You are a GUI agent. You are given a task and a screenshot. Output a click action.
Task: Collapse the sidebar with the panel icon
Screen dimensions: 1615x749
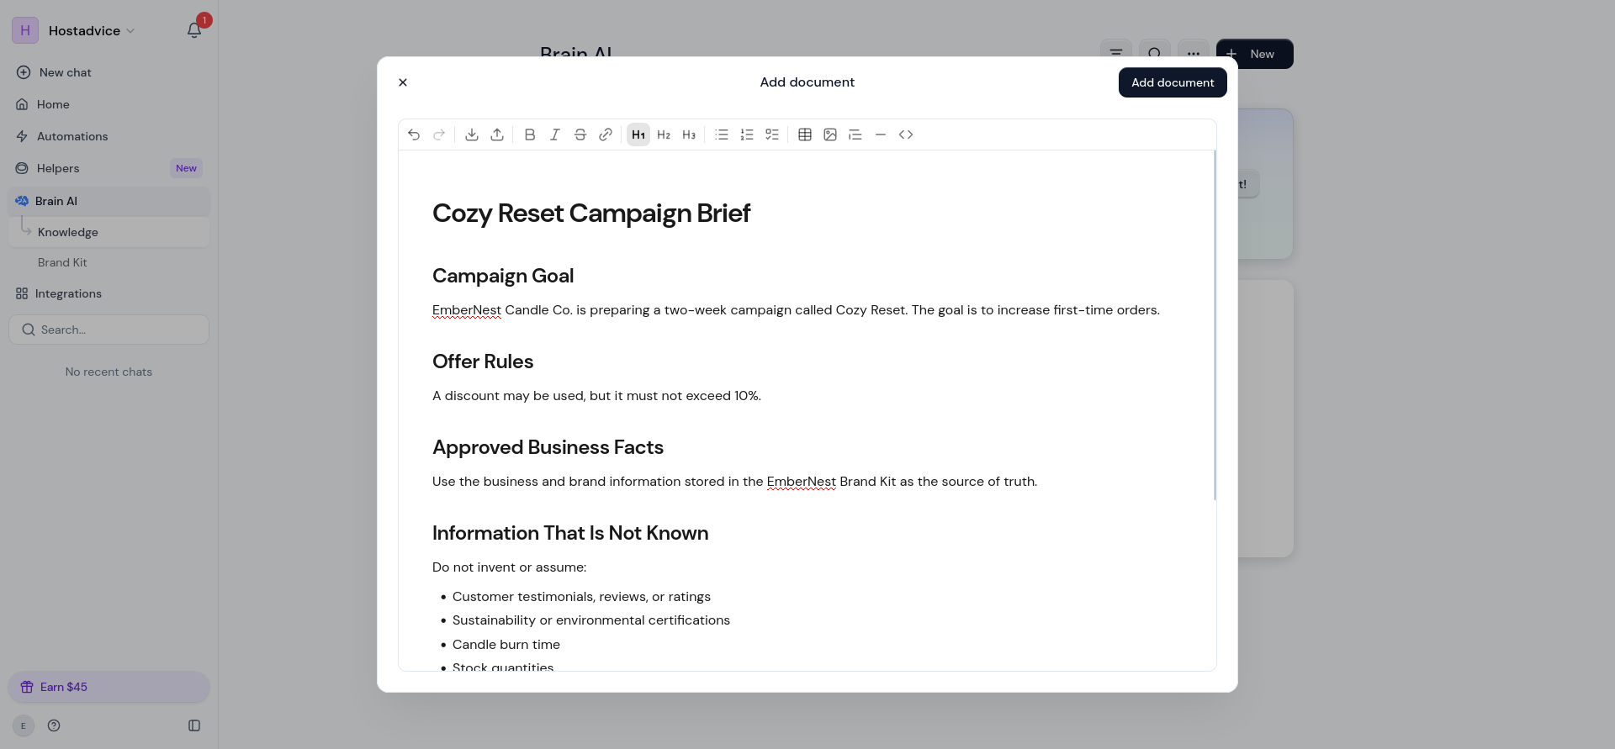[194, 725]
